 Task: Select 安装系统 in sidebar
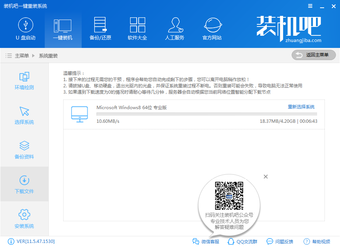pyautogui.click(x=24, y=219)
